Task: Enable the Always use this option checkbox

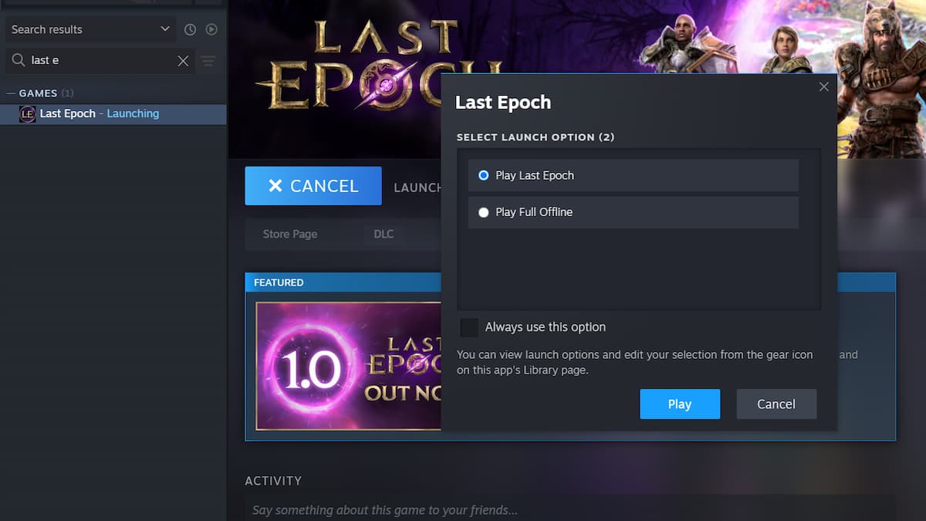Action: 469,327
